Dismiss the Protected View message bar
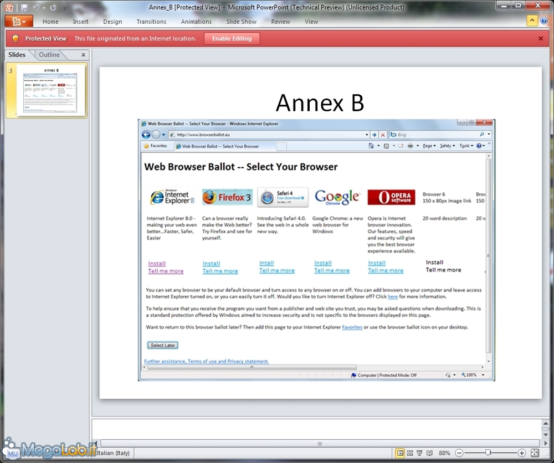The image size is (554, 463). pyautogui.click(x=541, y=39)
